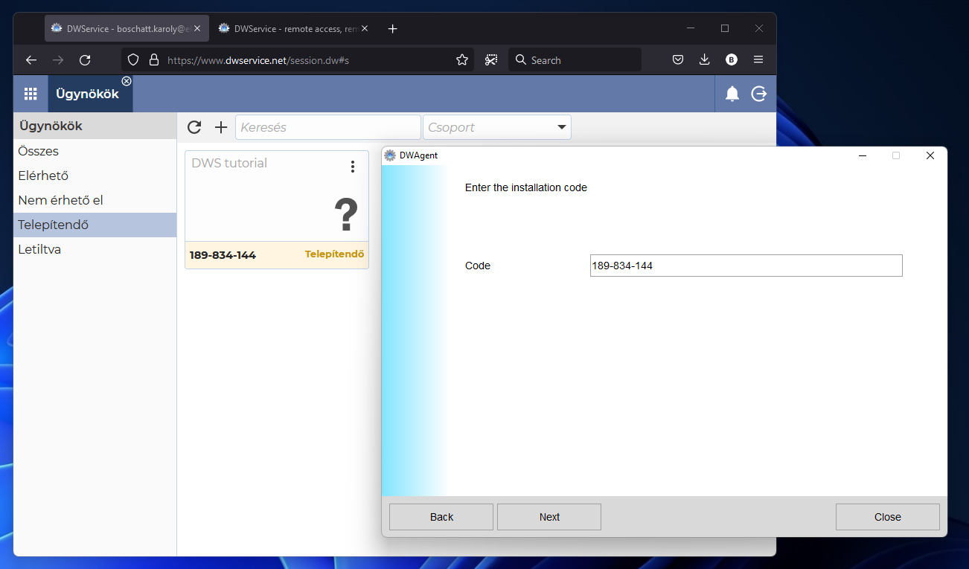Select the Elérhető filter
The image size is (969, 569).
pos(95,176)
